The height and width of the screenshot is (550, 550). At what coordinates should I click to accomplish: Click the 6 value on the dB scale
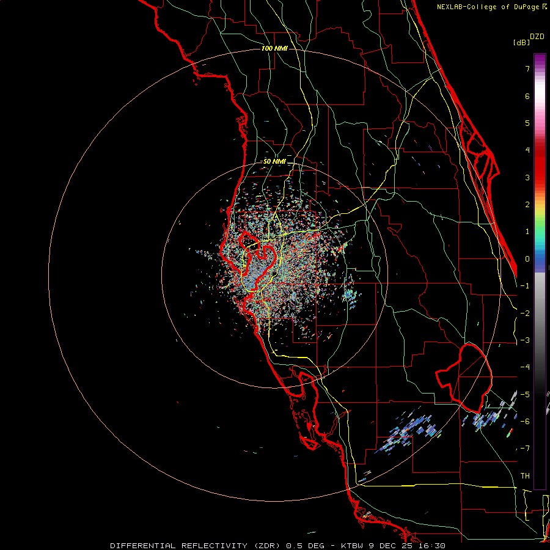click(527, 96)
